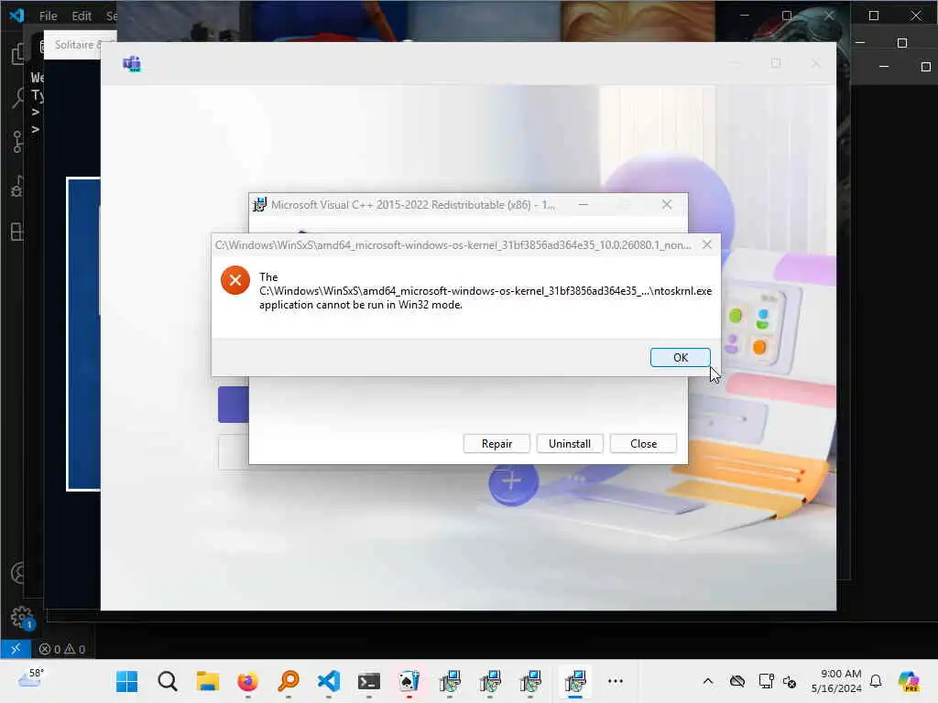The width and height of the screenshot is (938, 703).
Task: Click remote window indicator in VS Code status bar
Action: pos(16,649)
